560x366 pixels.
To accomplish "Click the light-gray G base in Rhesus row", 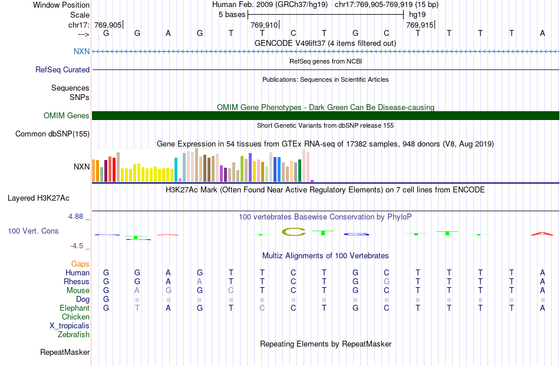I will click(x=387, y=281).
